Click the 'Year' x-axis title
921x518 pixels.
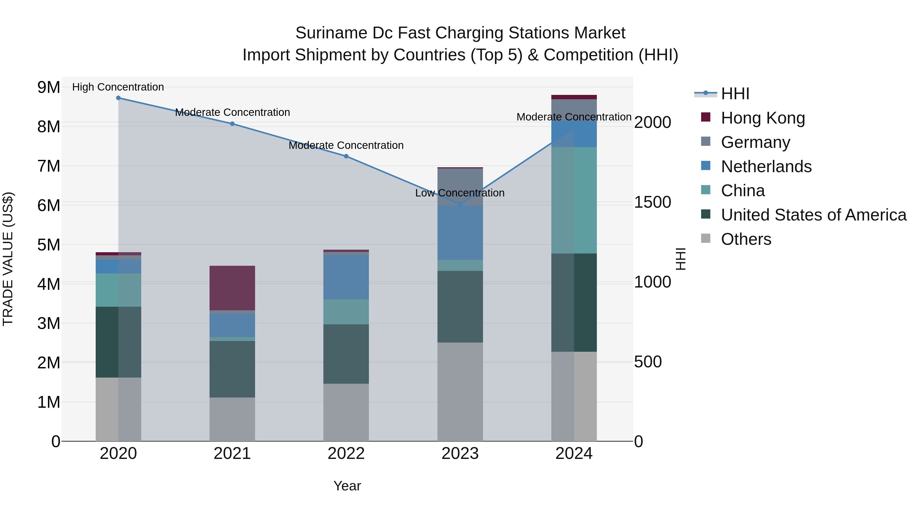point(347,486)
